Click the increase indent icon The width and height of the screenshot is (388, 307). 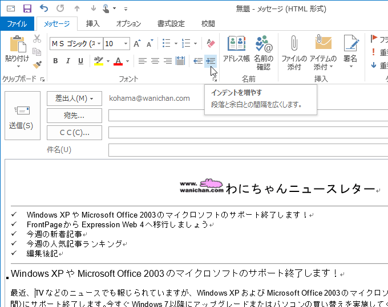211,61
